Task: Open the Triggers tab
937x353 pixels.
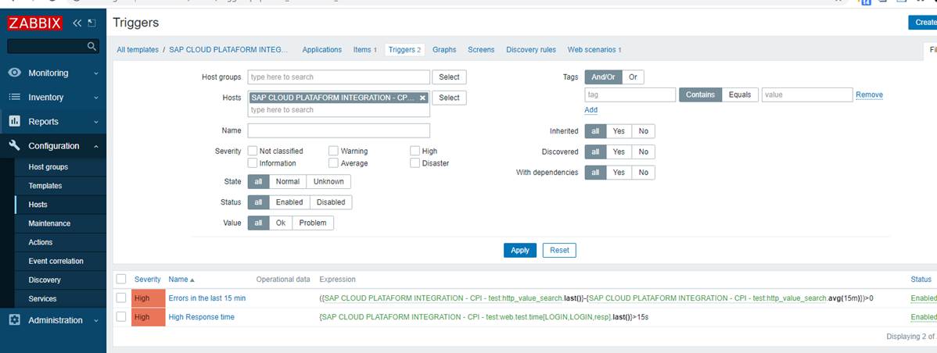Action: tap(404, 50)
